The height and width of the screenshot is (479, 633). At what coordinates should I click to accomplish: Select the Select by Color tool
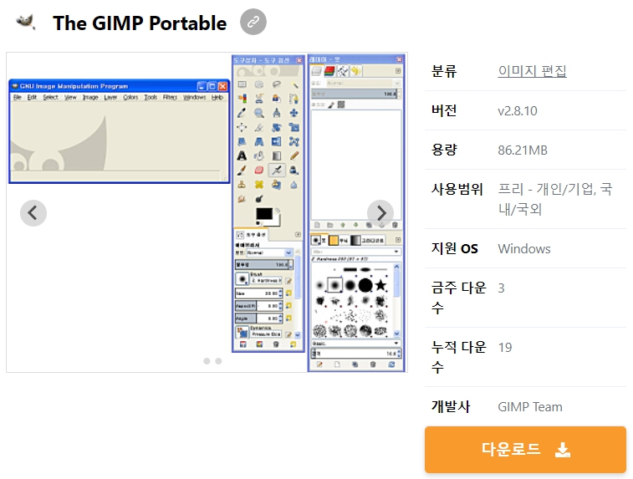pos(242,99)
